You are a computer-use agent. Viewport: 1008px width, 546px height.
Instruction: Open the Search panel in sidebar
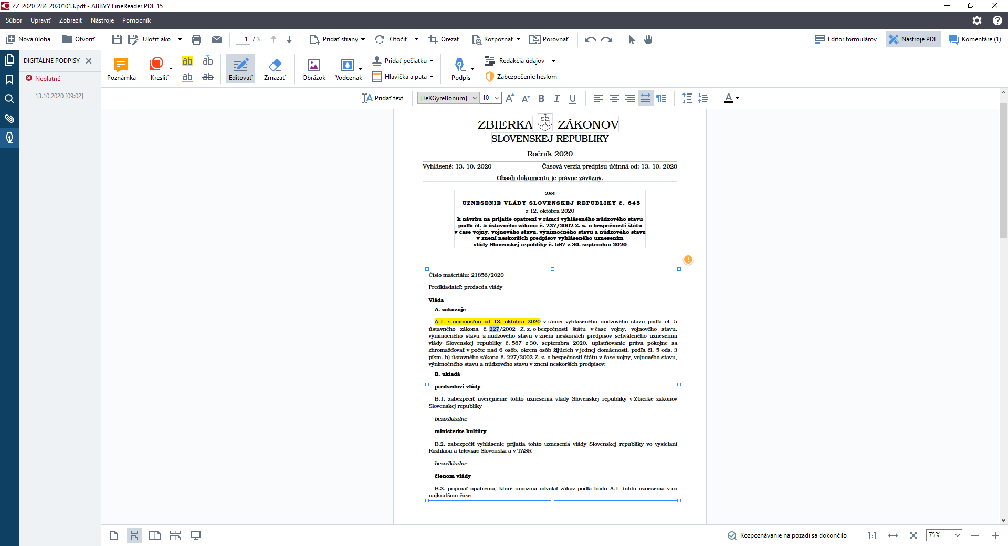click(9, 99)
